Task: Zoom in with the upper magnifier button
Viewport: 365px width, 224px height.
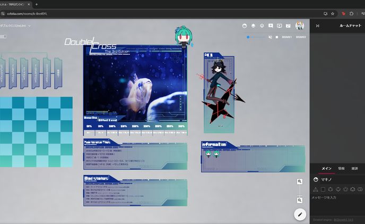Action: pos(300,182)
